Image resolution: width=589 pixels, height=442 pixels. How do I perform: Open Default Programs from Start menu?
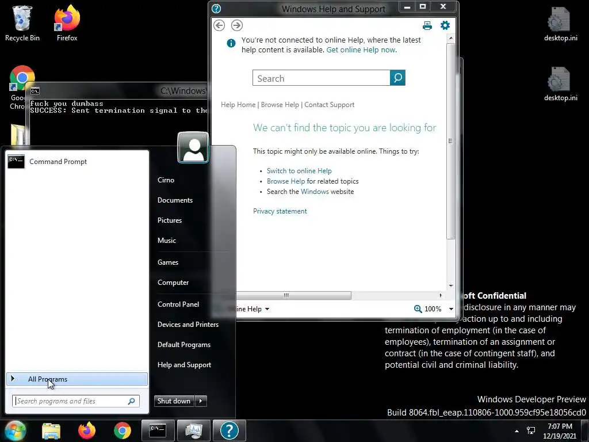(x=184, y=345)
